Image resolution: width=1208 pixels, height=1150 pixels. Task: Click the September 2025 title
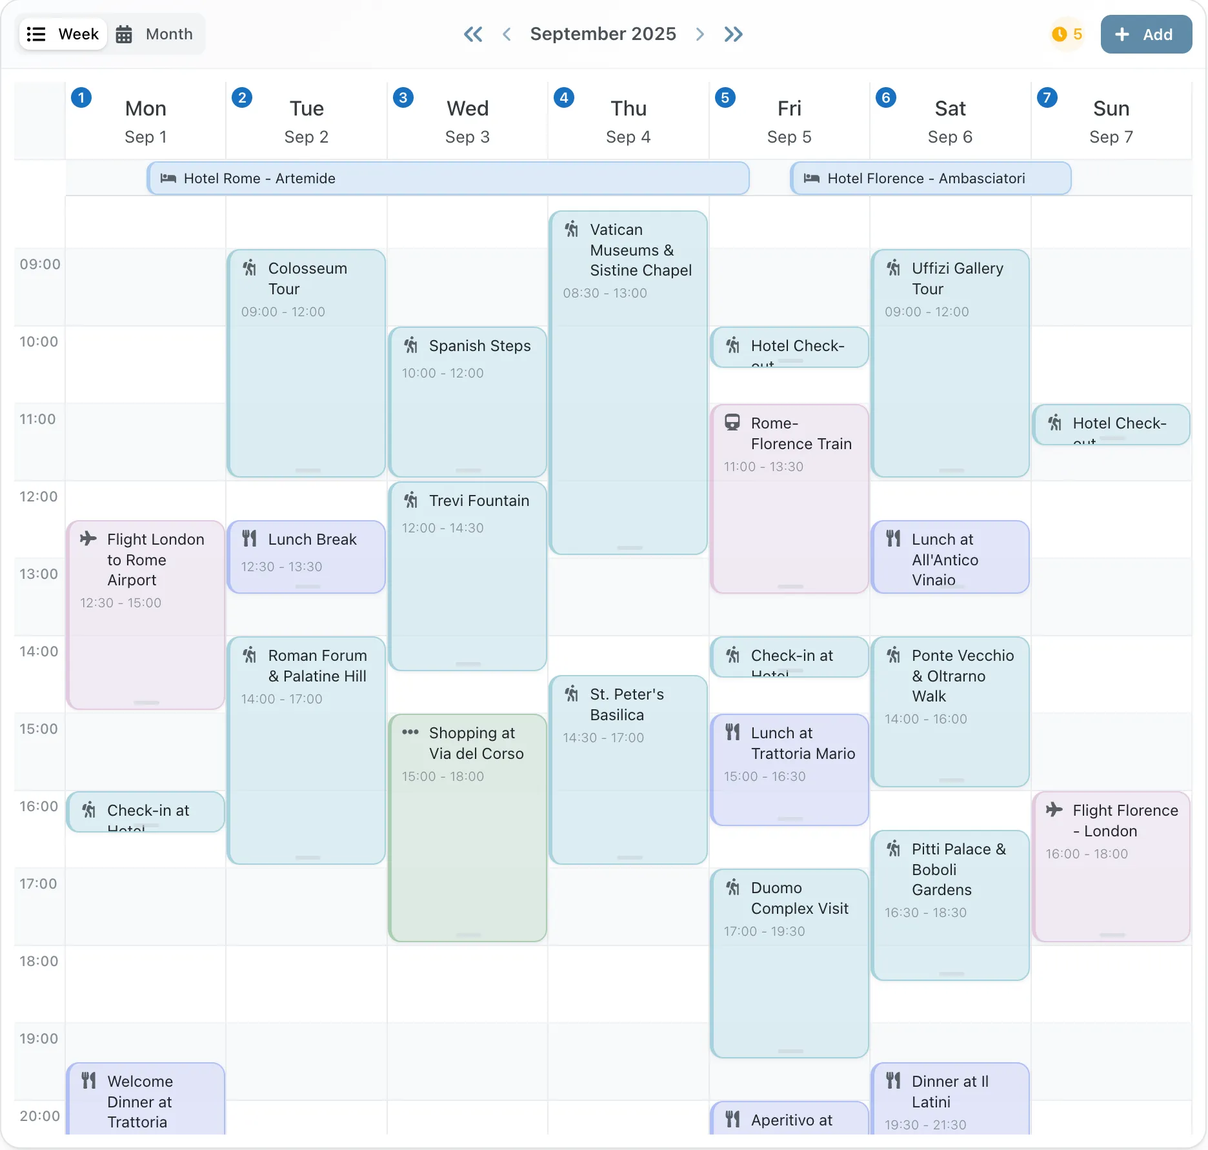[x=603, y=34]
